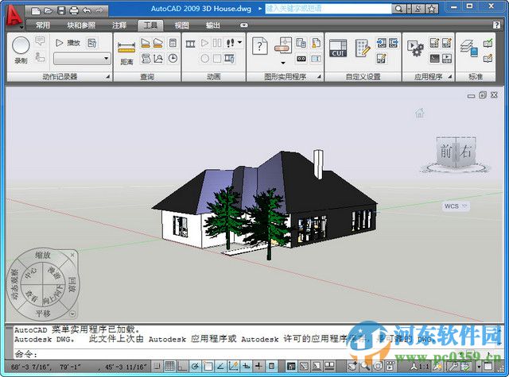Click the ShowMotion icon in status bar

390,367
